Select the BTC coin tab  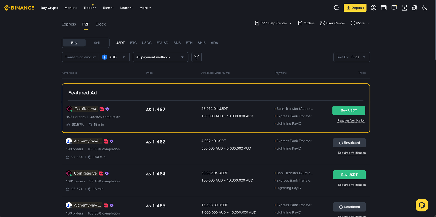pos(133,43)
